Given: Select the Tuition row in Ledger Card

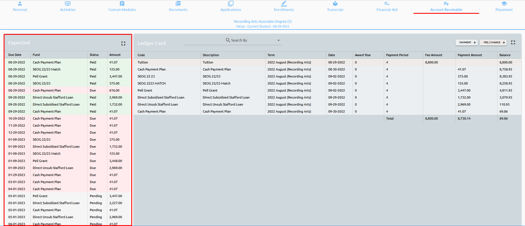Looking at the screenshot, I should coord(143,62).
